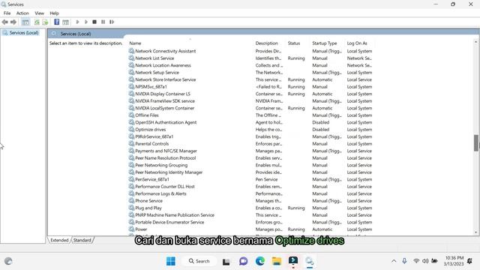Select the Peer Name Resolution Protocol service
480x270 pixels.
click(x=165, y=158)
